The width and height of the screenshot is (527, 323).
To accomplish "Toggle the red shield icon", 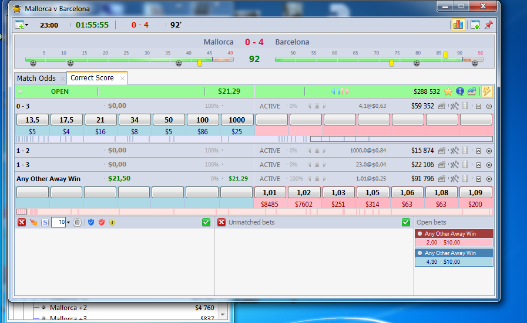I will (x=102, y=222).
